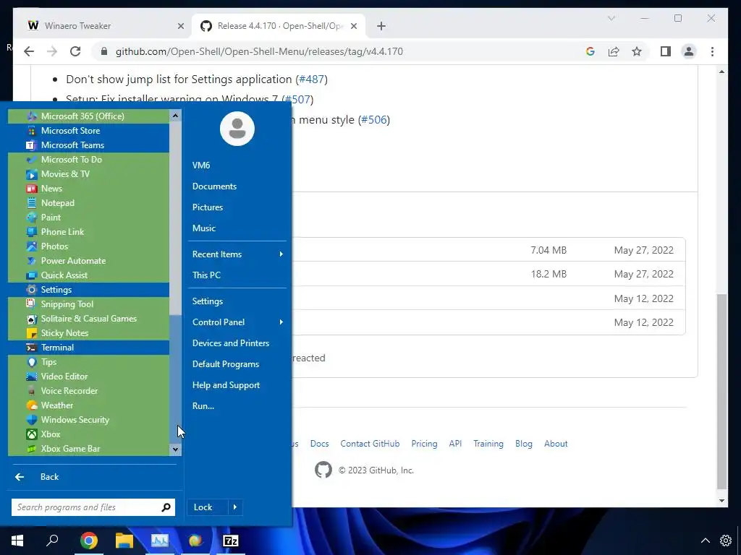
Task: Open the Weather app
Action: click(88, 405)
